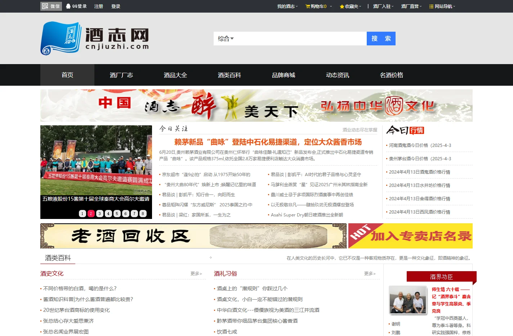Open 2024年4月13日舍得酒价格行情

420,199
